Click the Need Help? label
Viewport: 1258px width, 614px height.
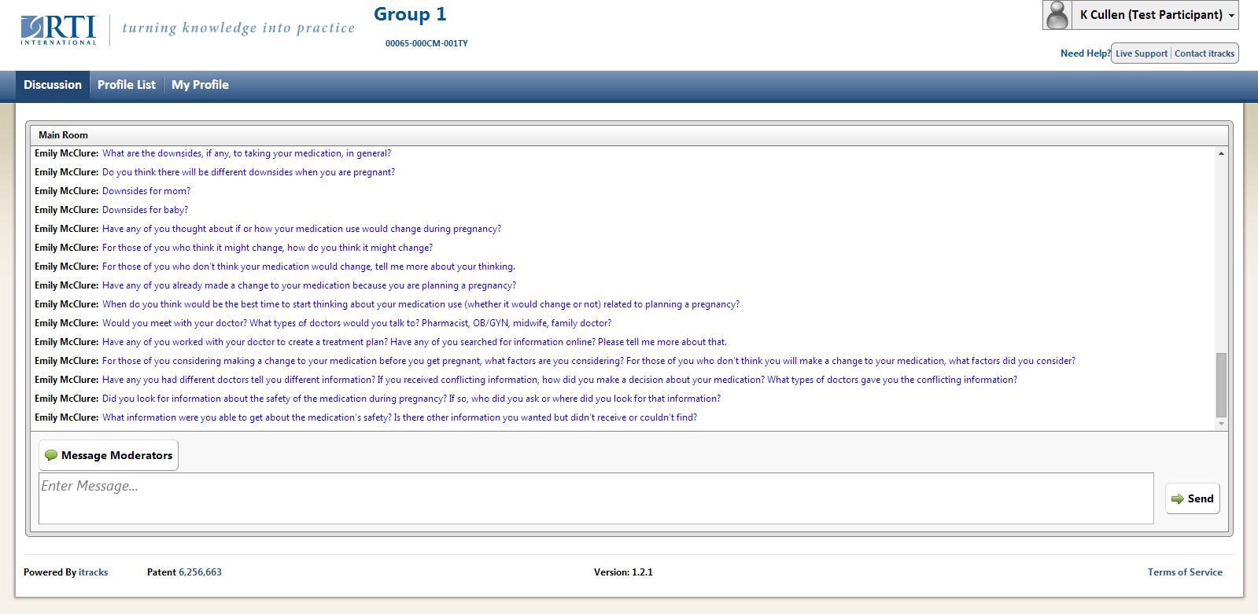[1085, 53]
